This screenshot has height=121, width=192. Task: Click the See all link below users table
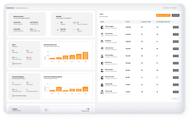(x=175, y=99)
